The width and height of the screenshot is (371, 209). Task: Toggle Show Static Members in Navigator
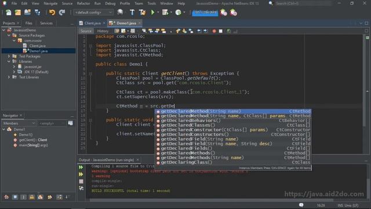click(x=23, y=197)
